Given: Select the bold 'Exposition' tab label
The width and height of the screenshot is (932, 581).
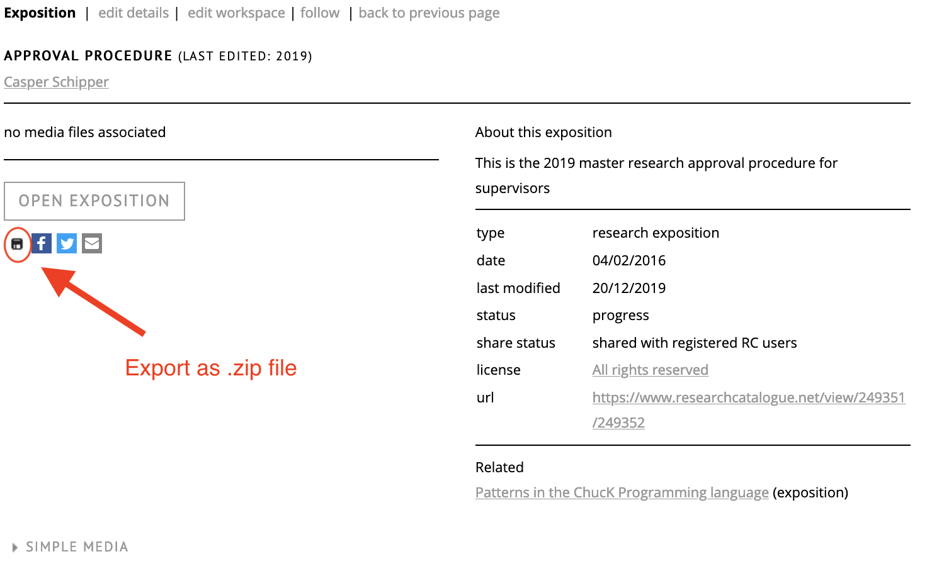Looking at the screenshot, I should [40, 13].
